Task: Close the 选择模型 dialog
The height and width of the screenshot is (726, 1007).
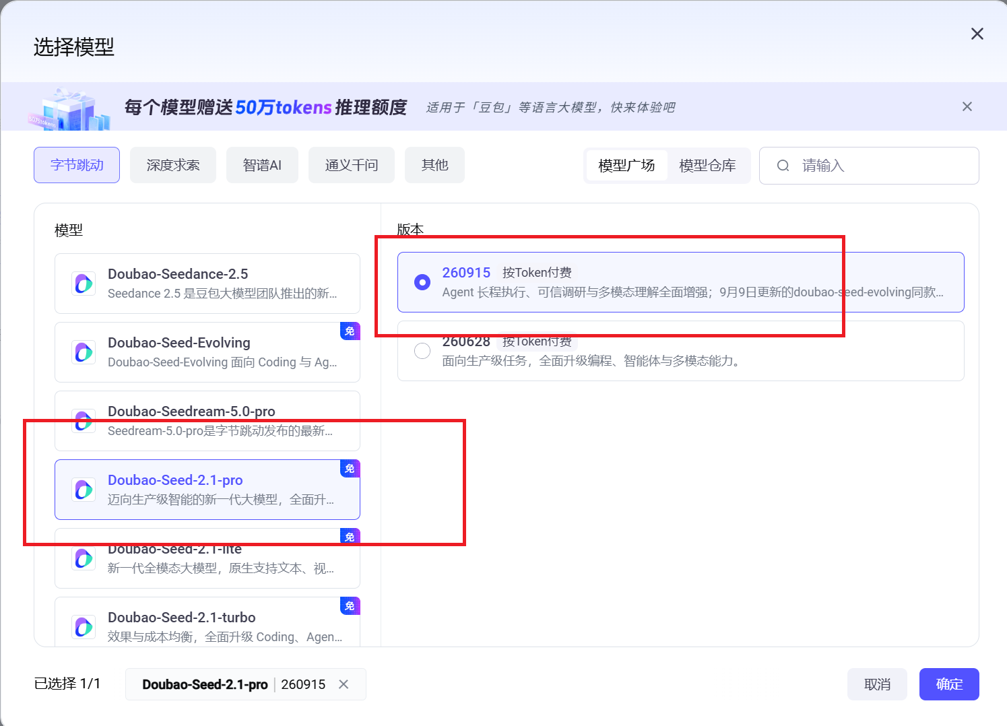Action: (977, 34)
